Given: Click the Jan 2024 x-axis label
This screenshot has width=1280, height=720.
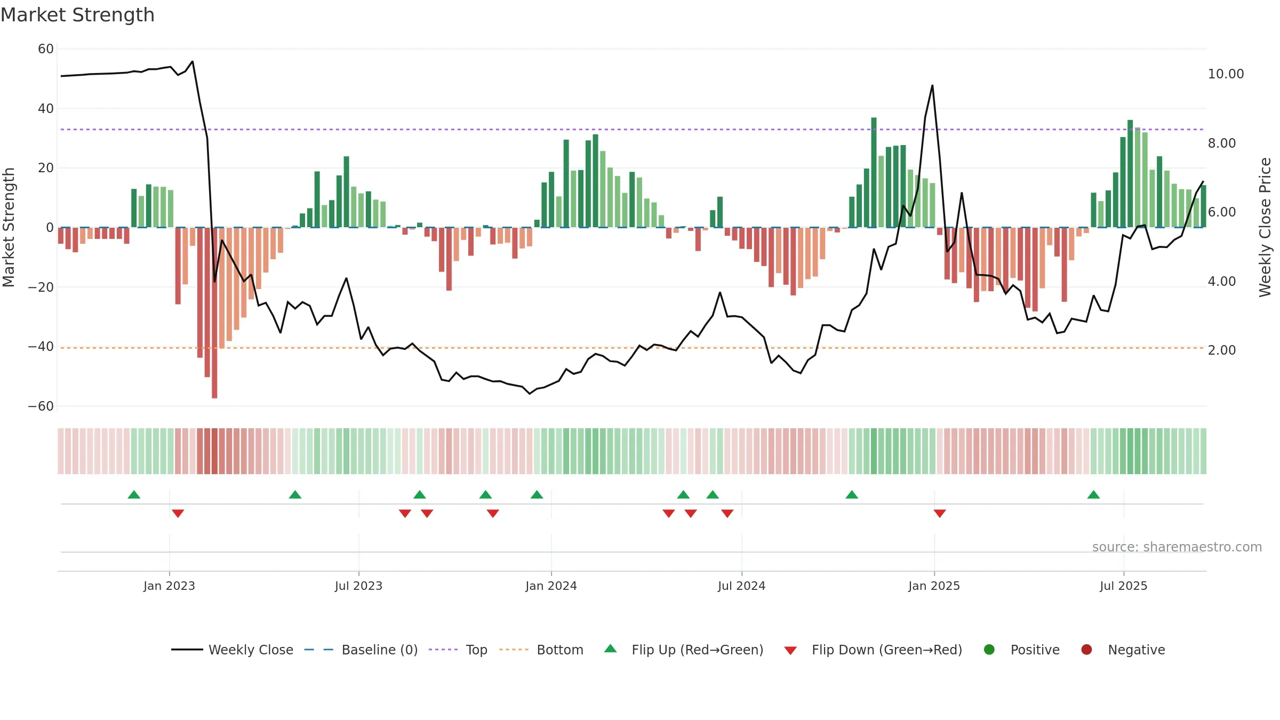Looking at the screenshot, I should (x=551, y=586).
